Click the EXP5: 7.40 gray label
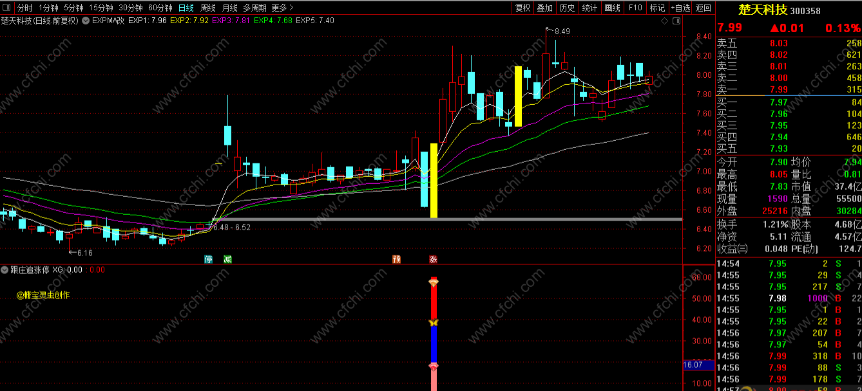The height and width of the screenshot is (391, 862). [315, 21]
